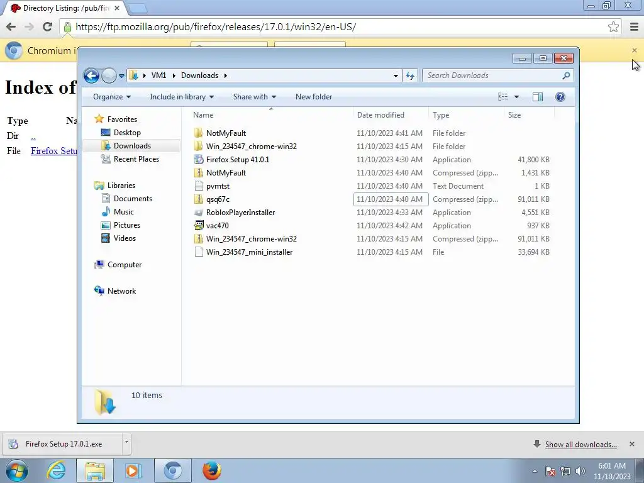
Task: Close the Directory Listing tab
Action: (x=117, y=8)
